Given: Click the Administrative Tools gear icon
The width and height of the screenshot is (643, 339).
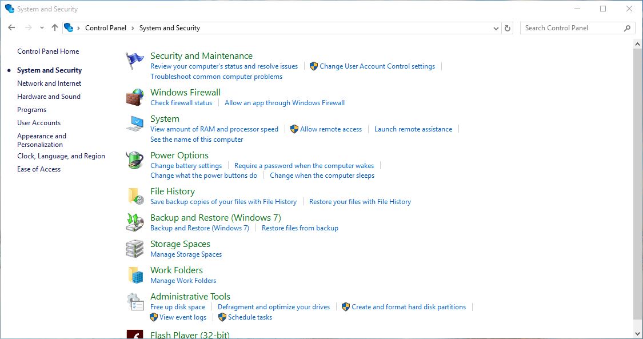Looking at the screenshot, I should pos(135,301).
